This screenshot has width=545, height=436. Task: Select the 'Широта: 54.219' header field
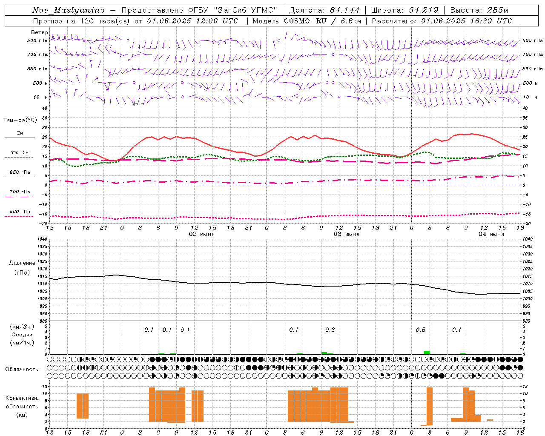coord(405,10)
